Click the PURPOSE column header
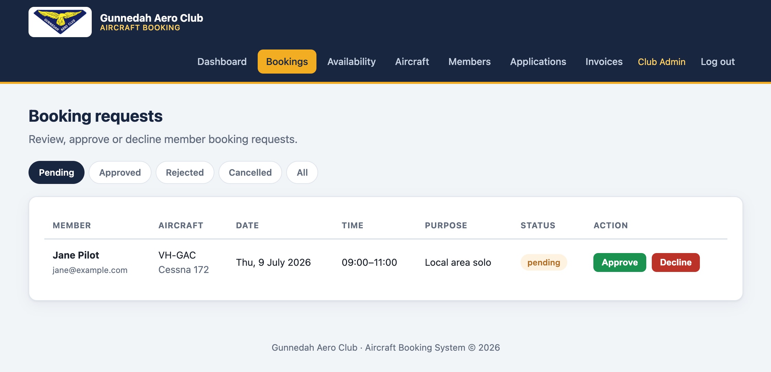Viewport: 771px width, 372px height. tap(446, 226)
